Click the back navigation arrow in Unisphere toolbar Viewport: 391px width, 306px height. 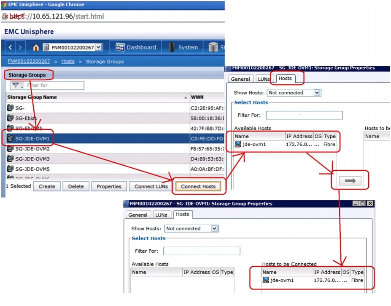point(10,47)
